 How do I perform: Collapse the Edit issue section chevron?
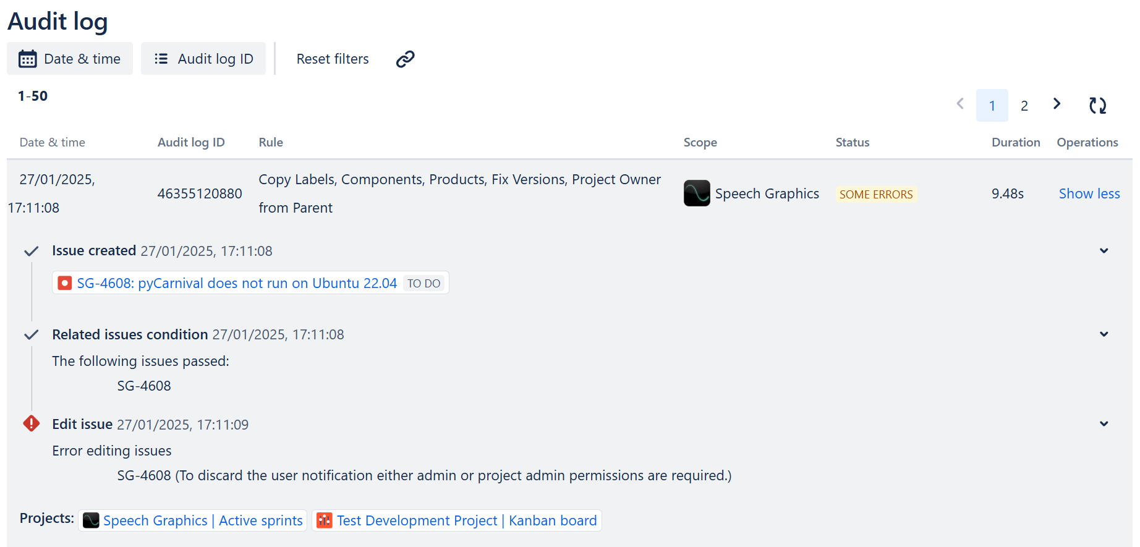coord(1104,424)
